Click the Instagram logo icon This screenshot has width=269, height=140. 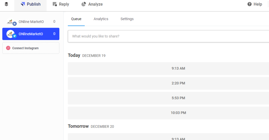point(8,48)
